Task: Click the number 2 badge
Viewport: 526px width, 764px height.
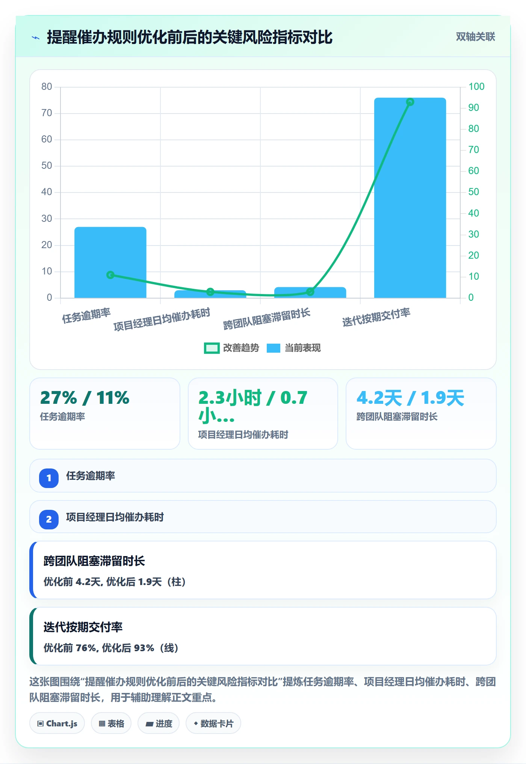Action: click(49, 520)
